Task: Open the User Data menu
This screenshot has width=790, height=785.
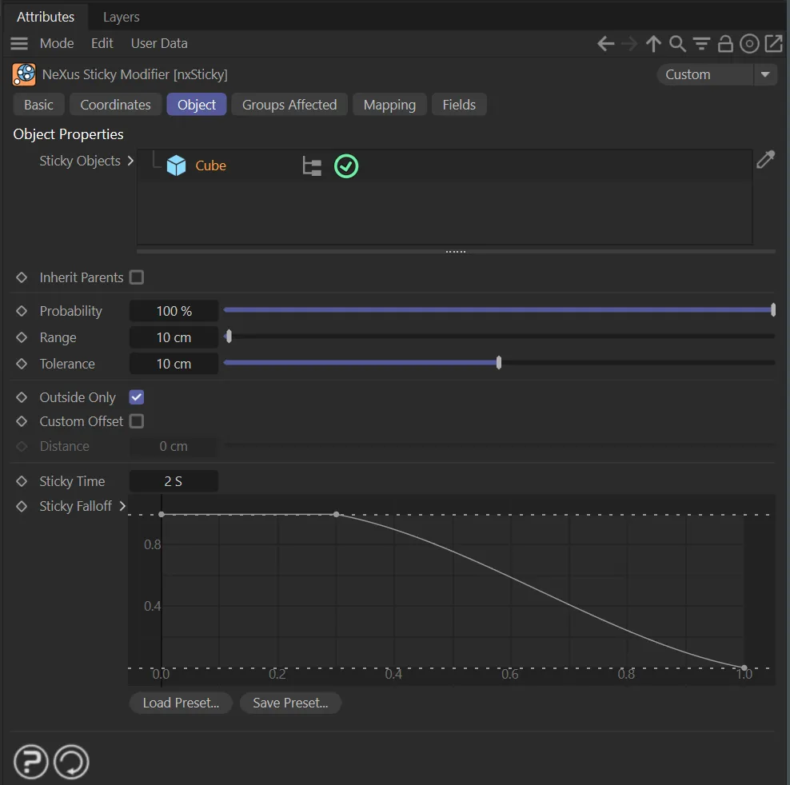Action: pyautogui.click(x=159, y=43)
